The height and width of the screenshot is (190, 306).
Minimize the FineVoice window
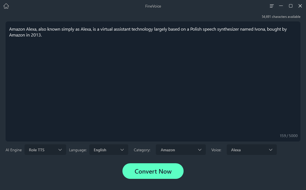coord(281,6)
